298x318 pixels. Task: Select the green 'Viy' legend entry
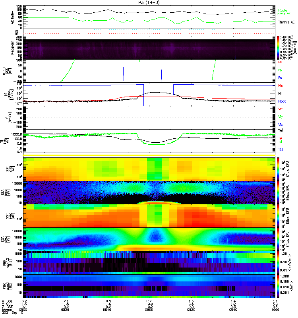click(x=281, y=117)
